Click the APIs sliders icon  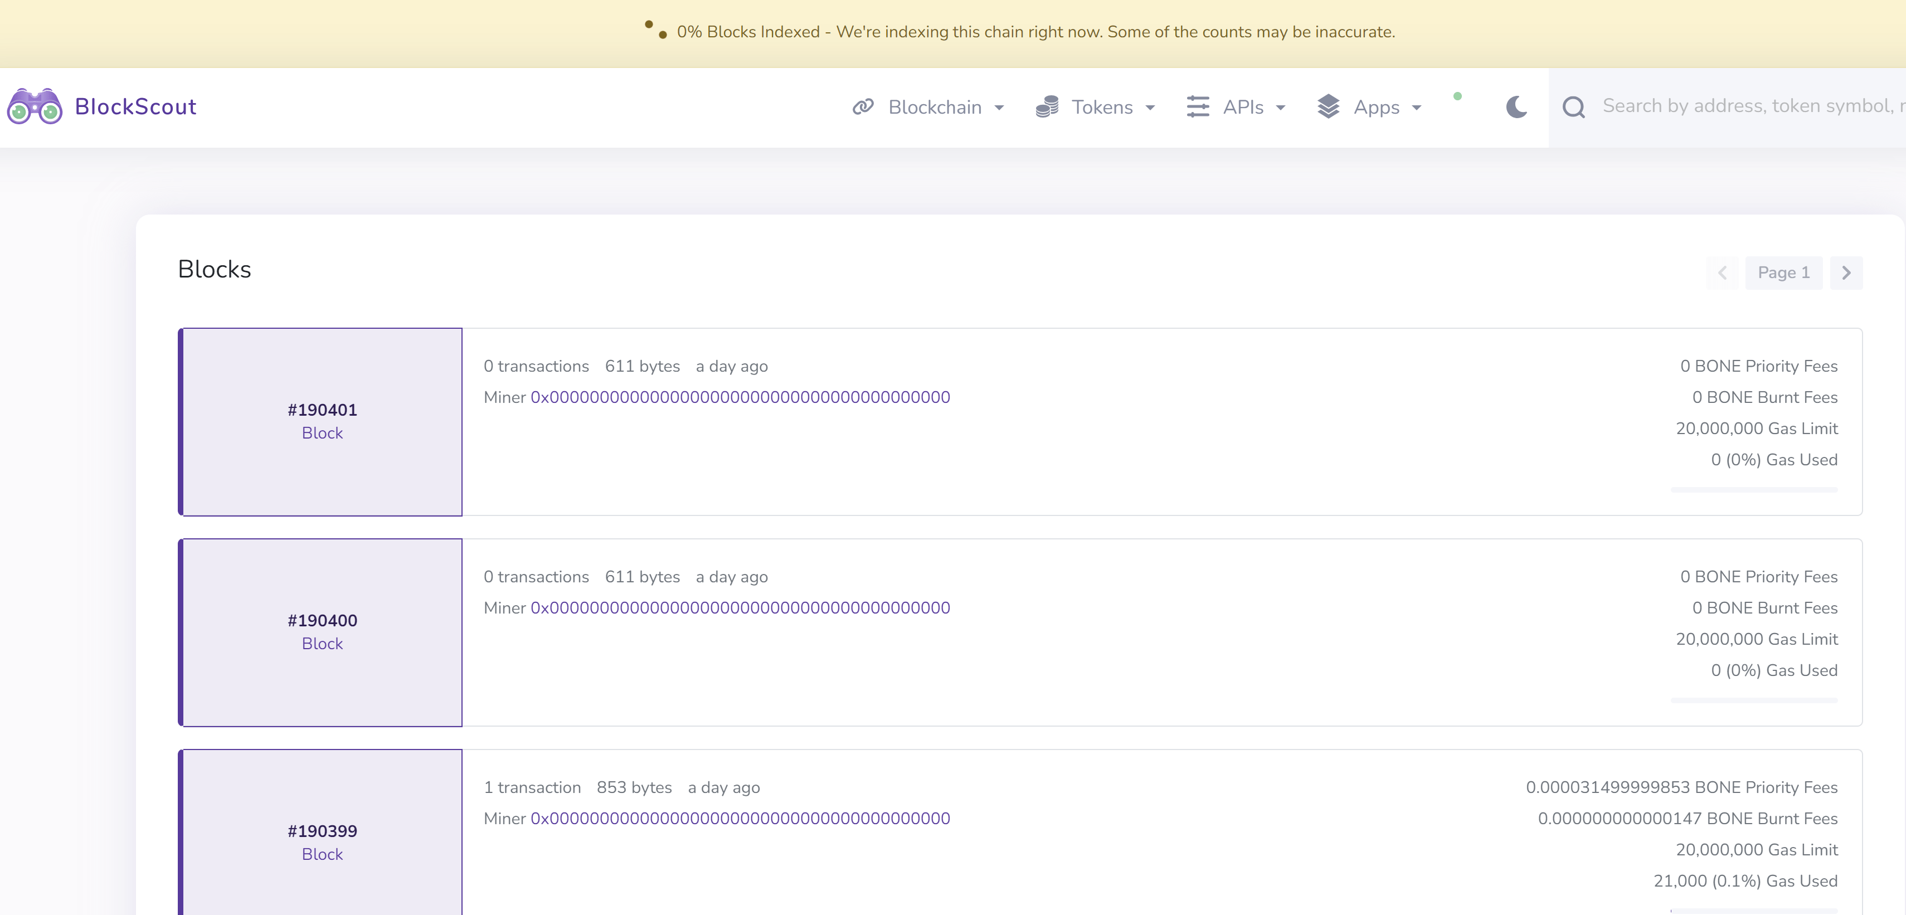pos(1198,106)
